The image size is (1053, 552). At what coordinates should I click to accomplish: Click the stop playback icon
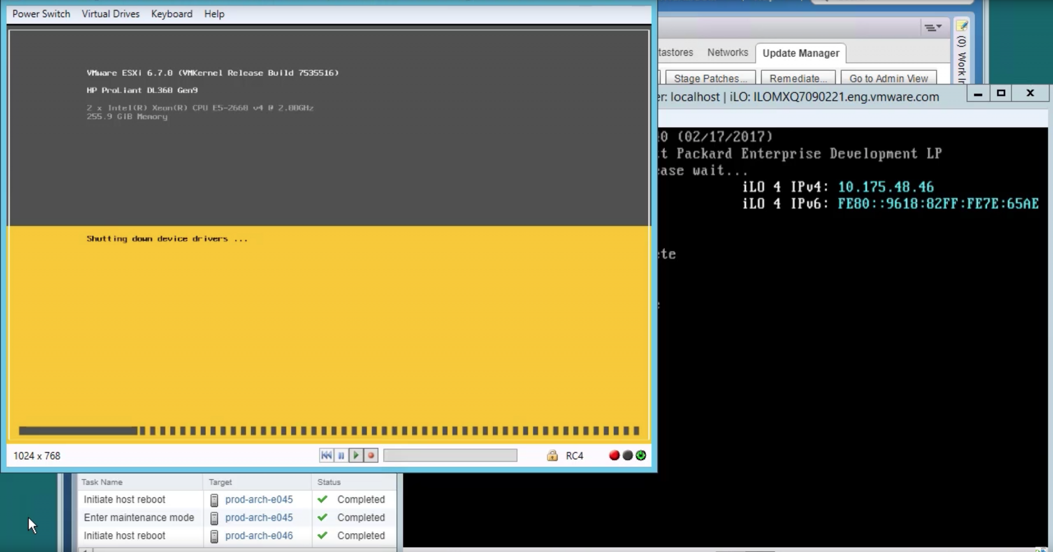click(x=371, y=455)
